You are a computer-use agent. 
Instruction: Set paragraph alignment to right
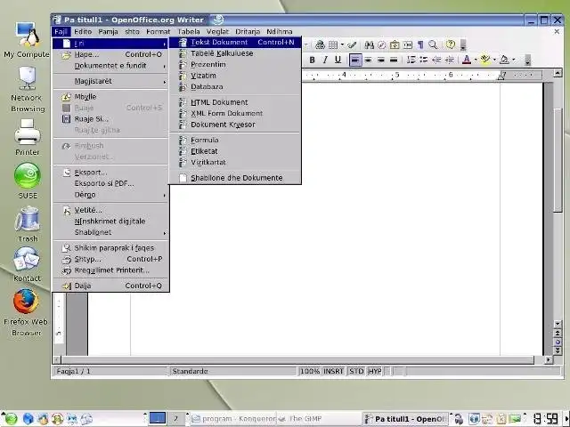[381, 60]
